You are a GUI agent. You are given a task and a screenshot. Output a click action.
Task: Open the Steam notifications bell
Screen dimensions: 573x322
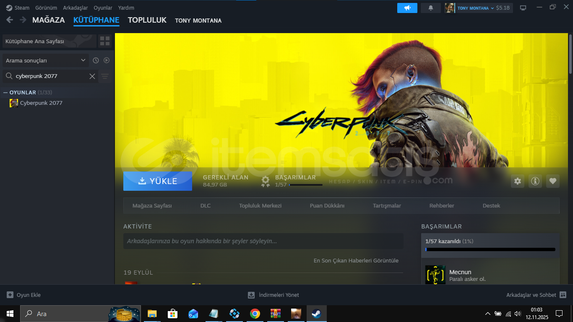pyautogui.click(x=430, y=8)
